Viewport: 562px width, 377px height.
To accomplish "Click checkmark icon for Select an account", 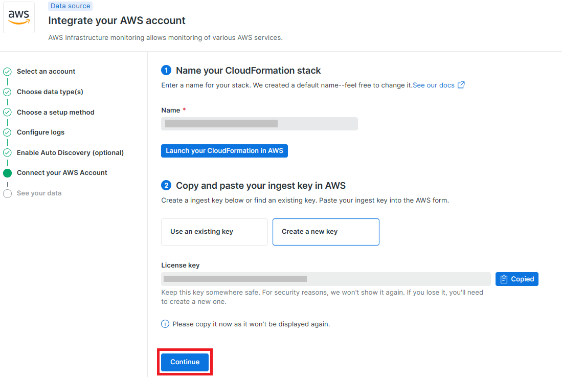I will tap(7, 72).
